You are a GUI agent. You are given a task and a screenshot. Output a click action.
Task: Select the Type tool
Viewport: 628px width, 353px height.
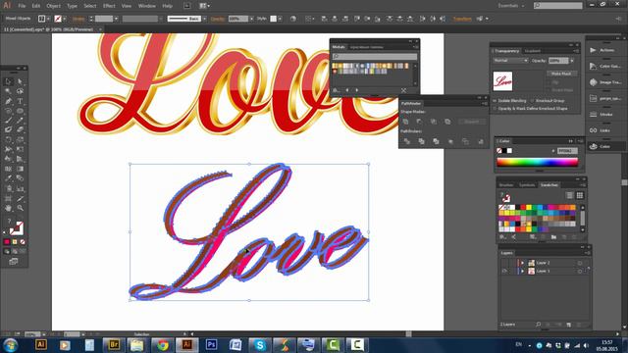20,101
